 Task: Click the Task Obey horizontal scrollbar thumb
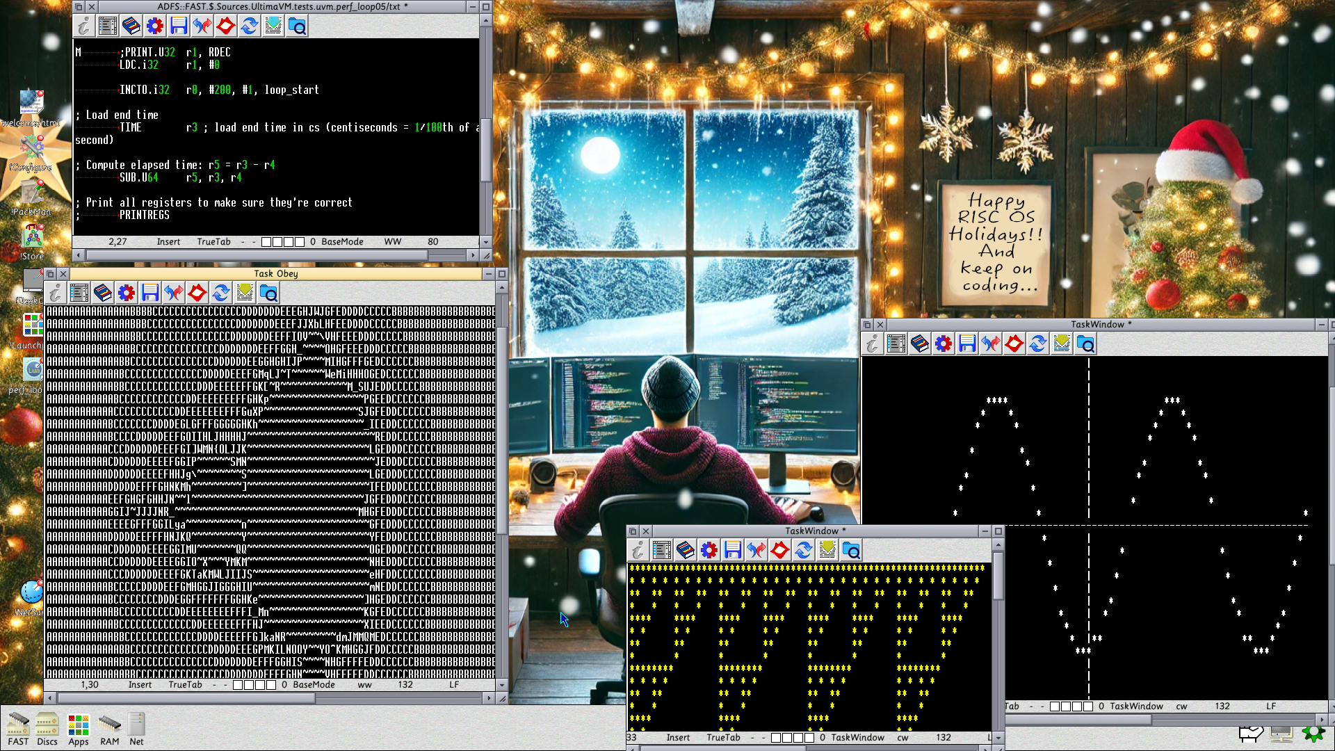[x=186, y=698]
